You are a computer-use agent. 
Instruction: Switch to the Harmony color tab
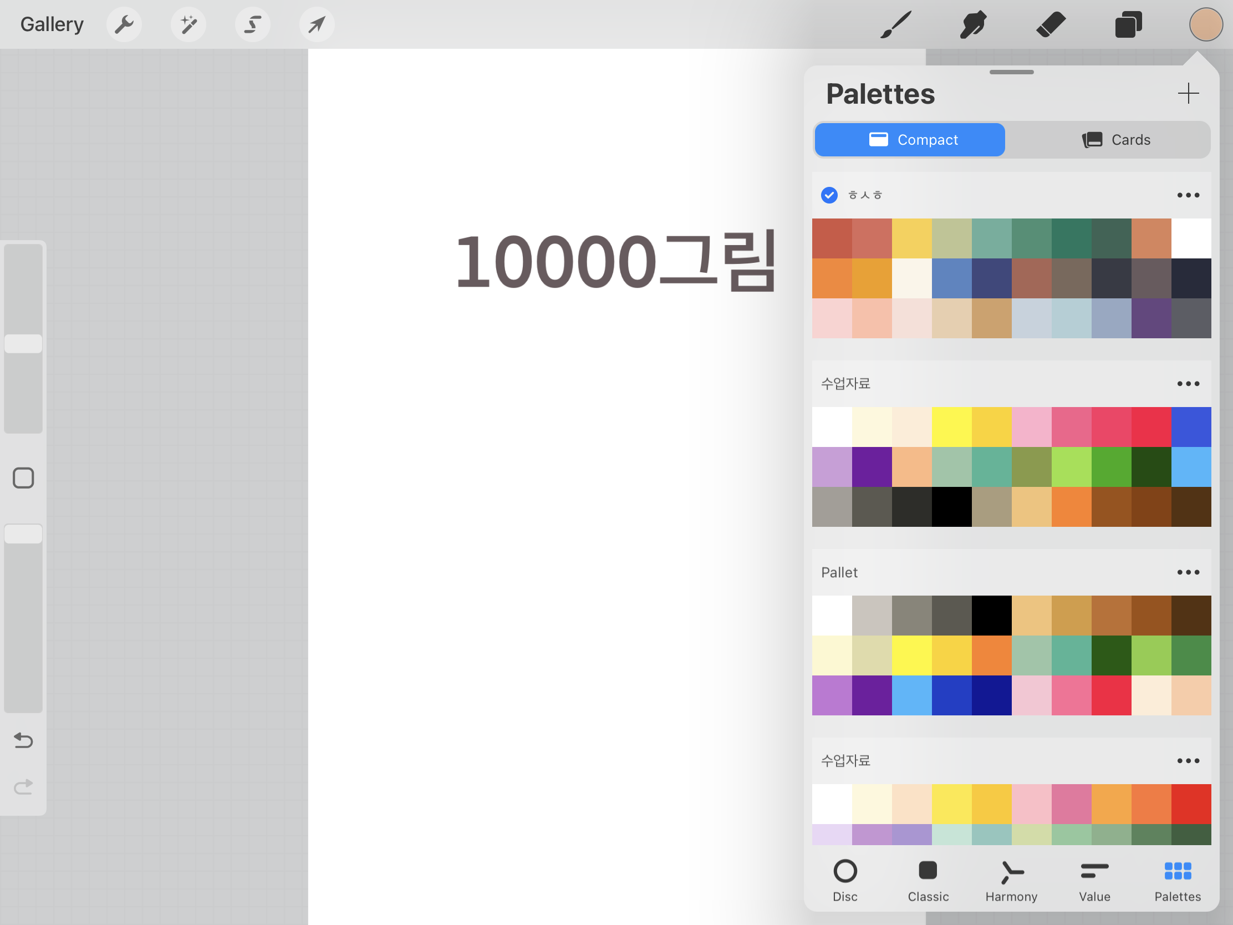coord(1011,881)
